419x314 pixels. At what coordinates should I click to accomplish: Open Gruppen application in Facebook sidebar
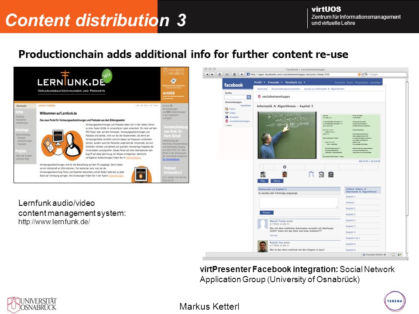(232, 117)
